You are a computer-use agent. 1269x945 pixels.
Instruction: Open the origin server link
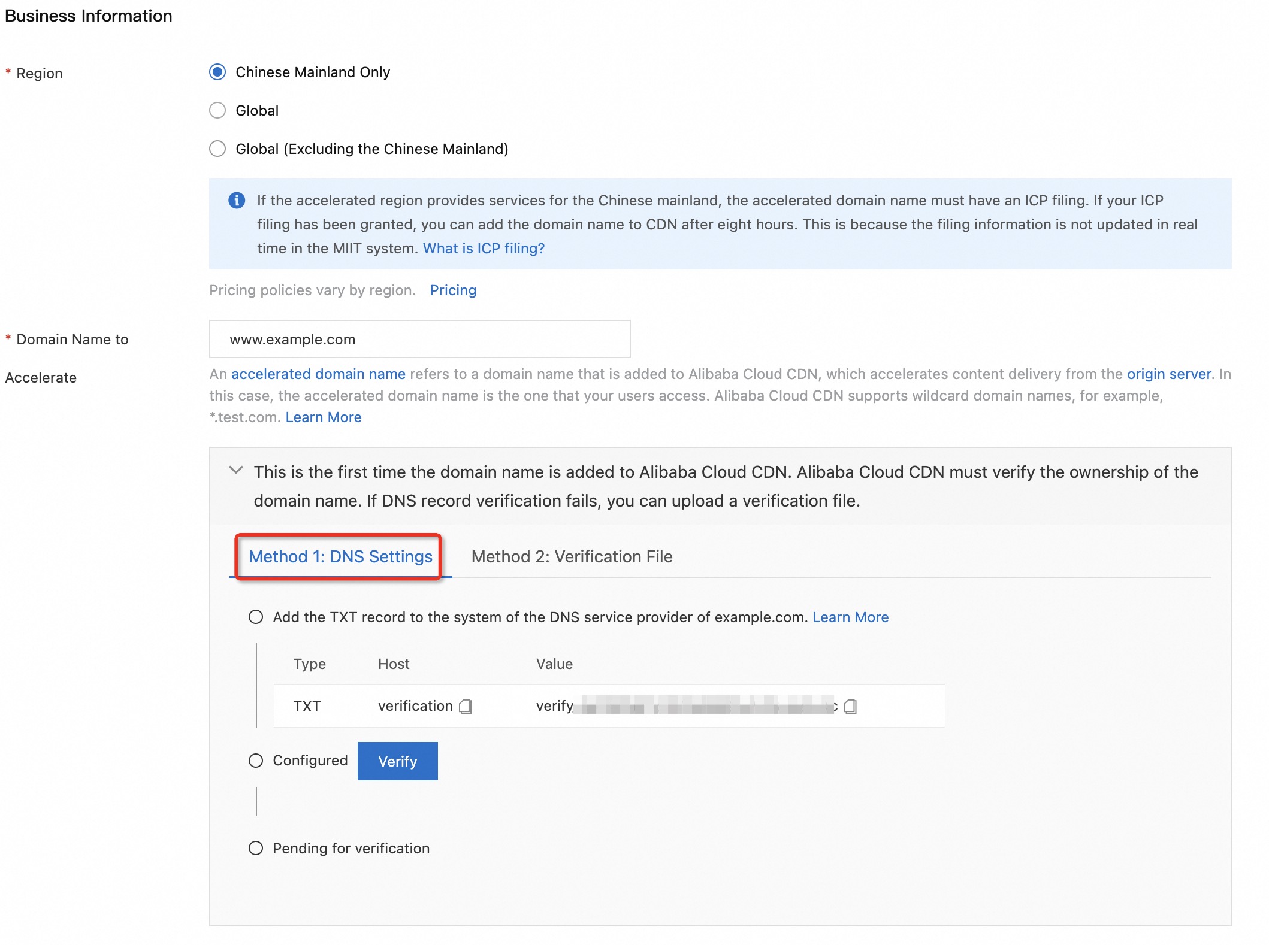coord(1168,374)
